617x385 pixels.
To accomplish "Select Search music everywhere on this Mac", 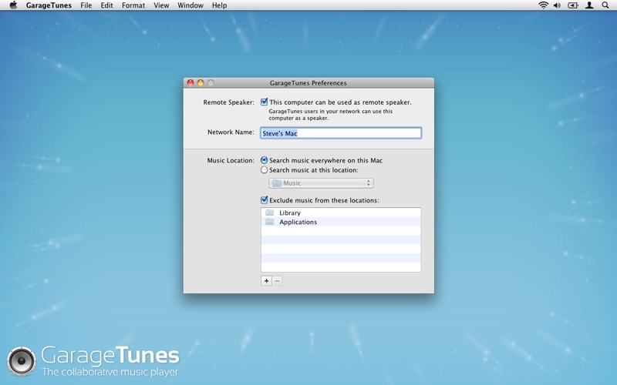I will (265, 160).
